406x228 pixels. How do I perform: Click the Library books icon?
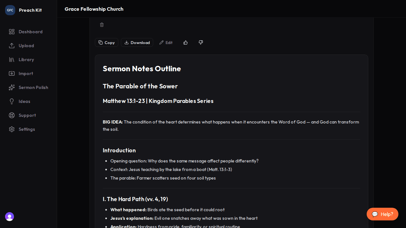(12, 60)
